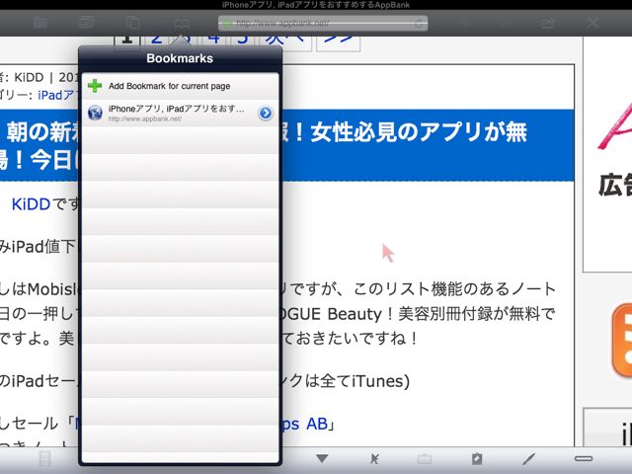Viewport: 632px width, 474px height.
Task: Tap the overlapping windows icon in the top toolbar
Action: click(133, 23)
